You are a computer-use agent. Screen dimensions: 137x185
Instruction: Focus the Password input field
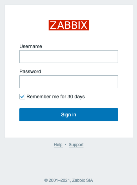[69, 82]
